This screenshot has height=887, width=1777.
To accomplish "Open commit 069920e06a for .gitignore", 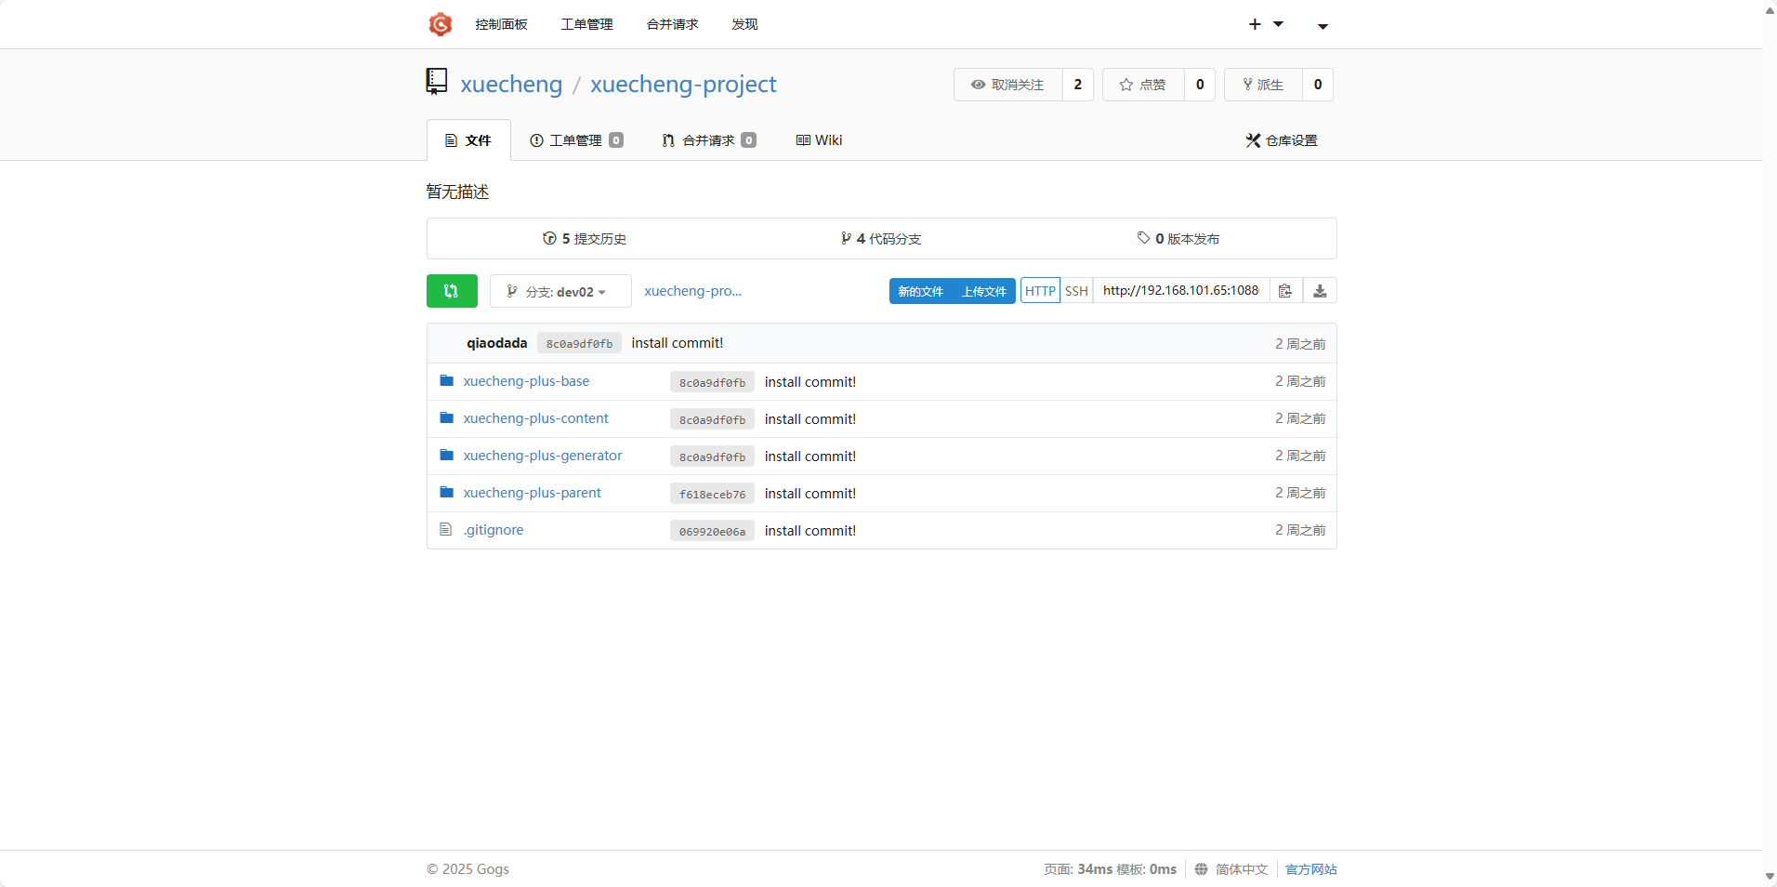I will click(712, 531).
